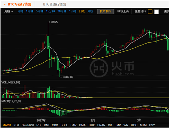Select the PSY indicator
Image resolution: width=169 pixels, height=128 pixels.
[152, 125]
